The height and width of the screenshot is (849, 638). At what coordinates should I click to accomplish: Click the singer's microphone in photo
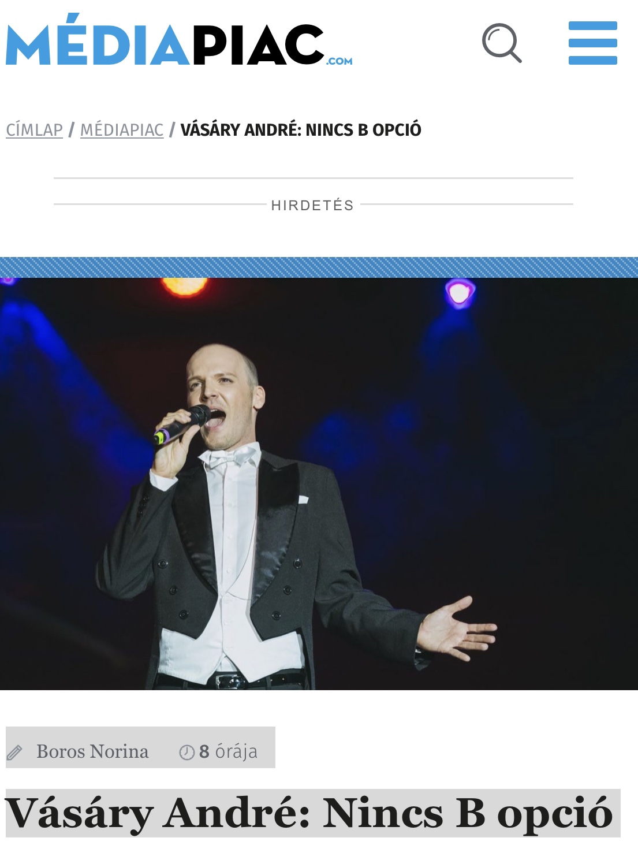[x=181, y=425]
